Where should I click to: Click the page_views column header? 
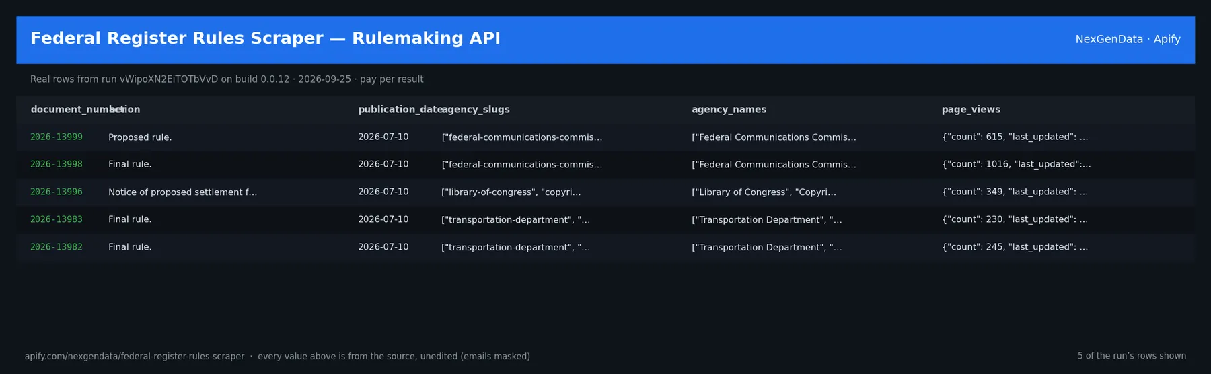pos(971,110)
